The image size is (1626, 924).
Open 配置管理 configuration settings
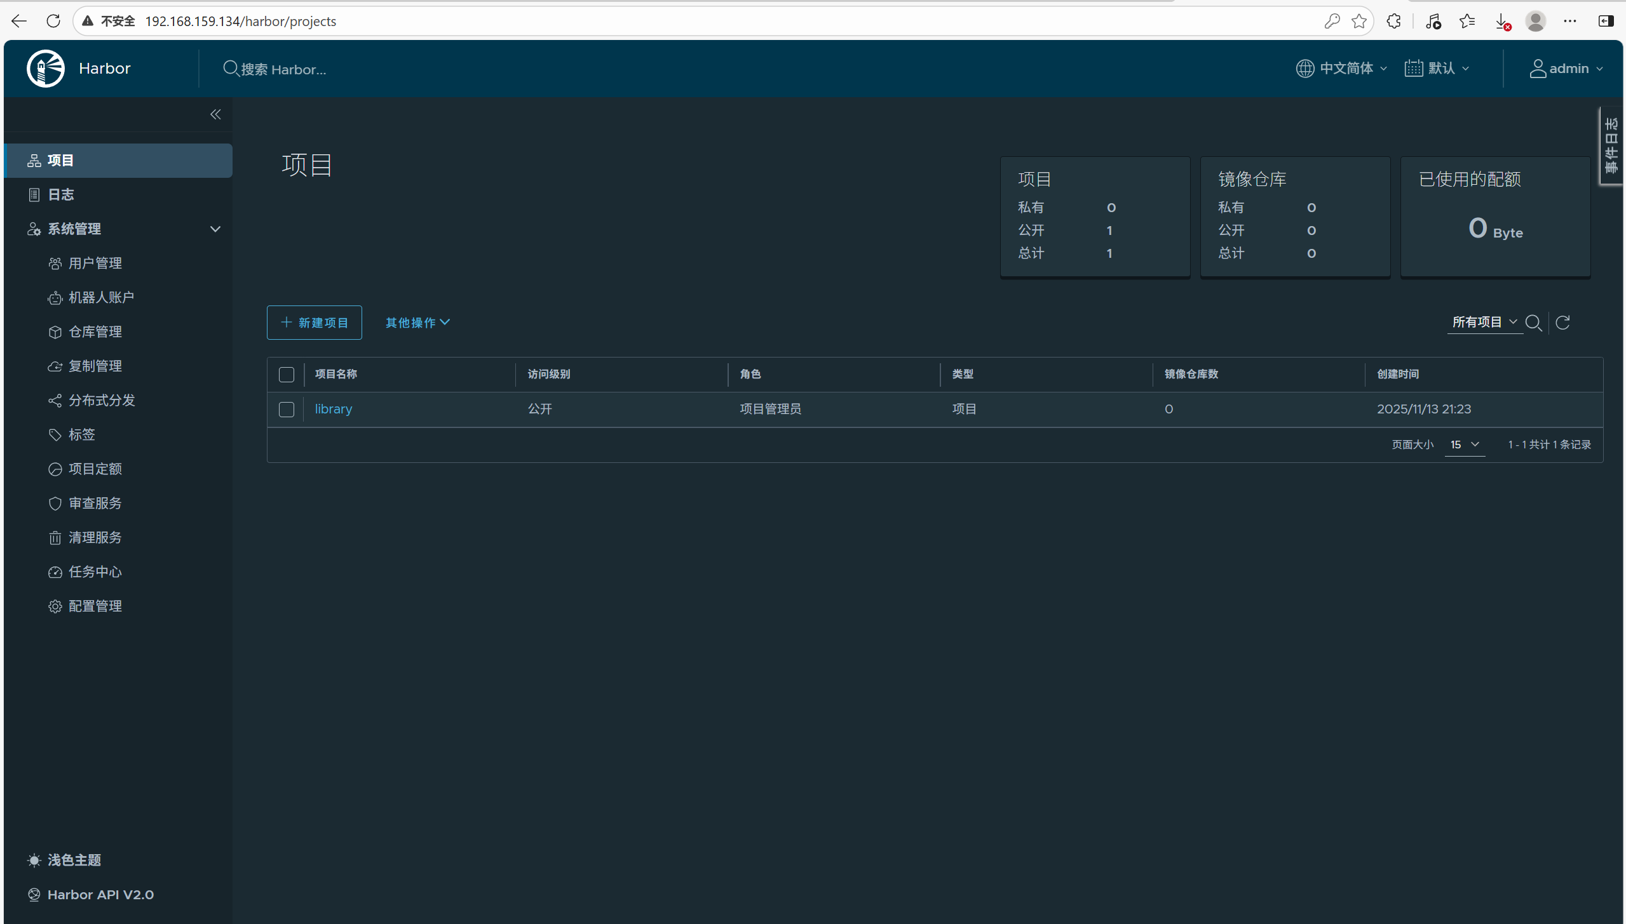tap(95, 606)
